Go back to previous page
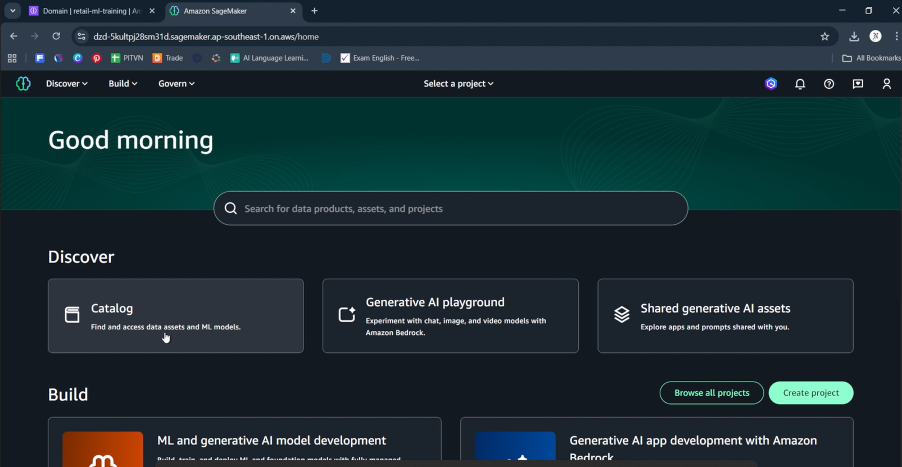 (13, 37)
